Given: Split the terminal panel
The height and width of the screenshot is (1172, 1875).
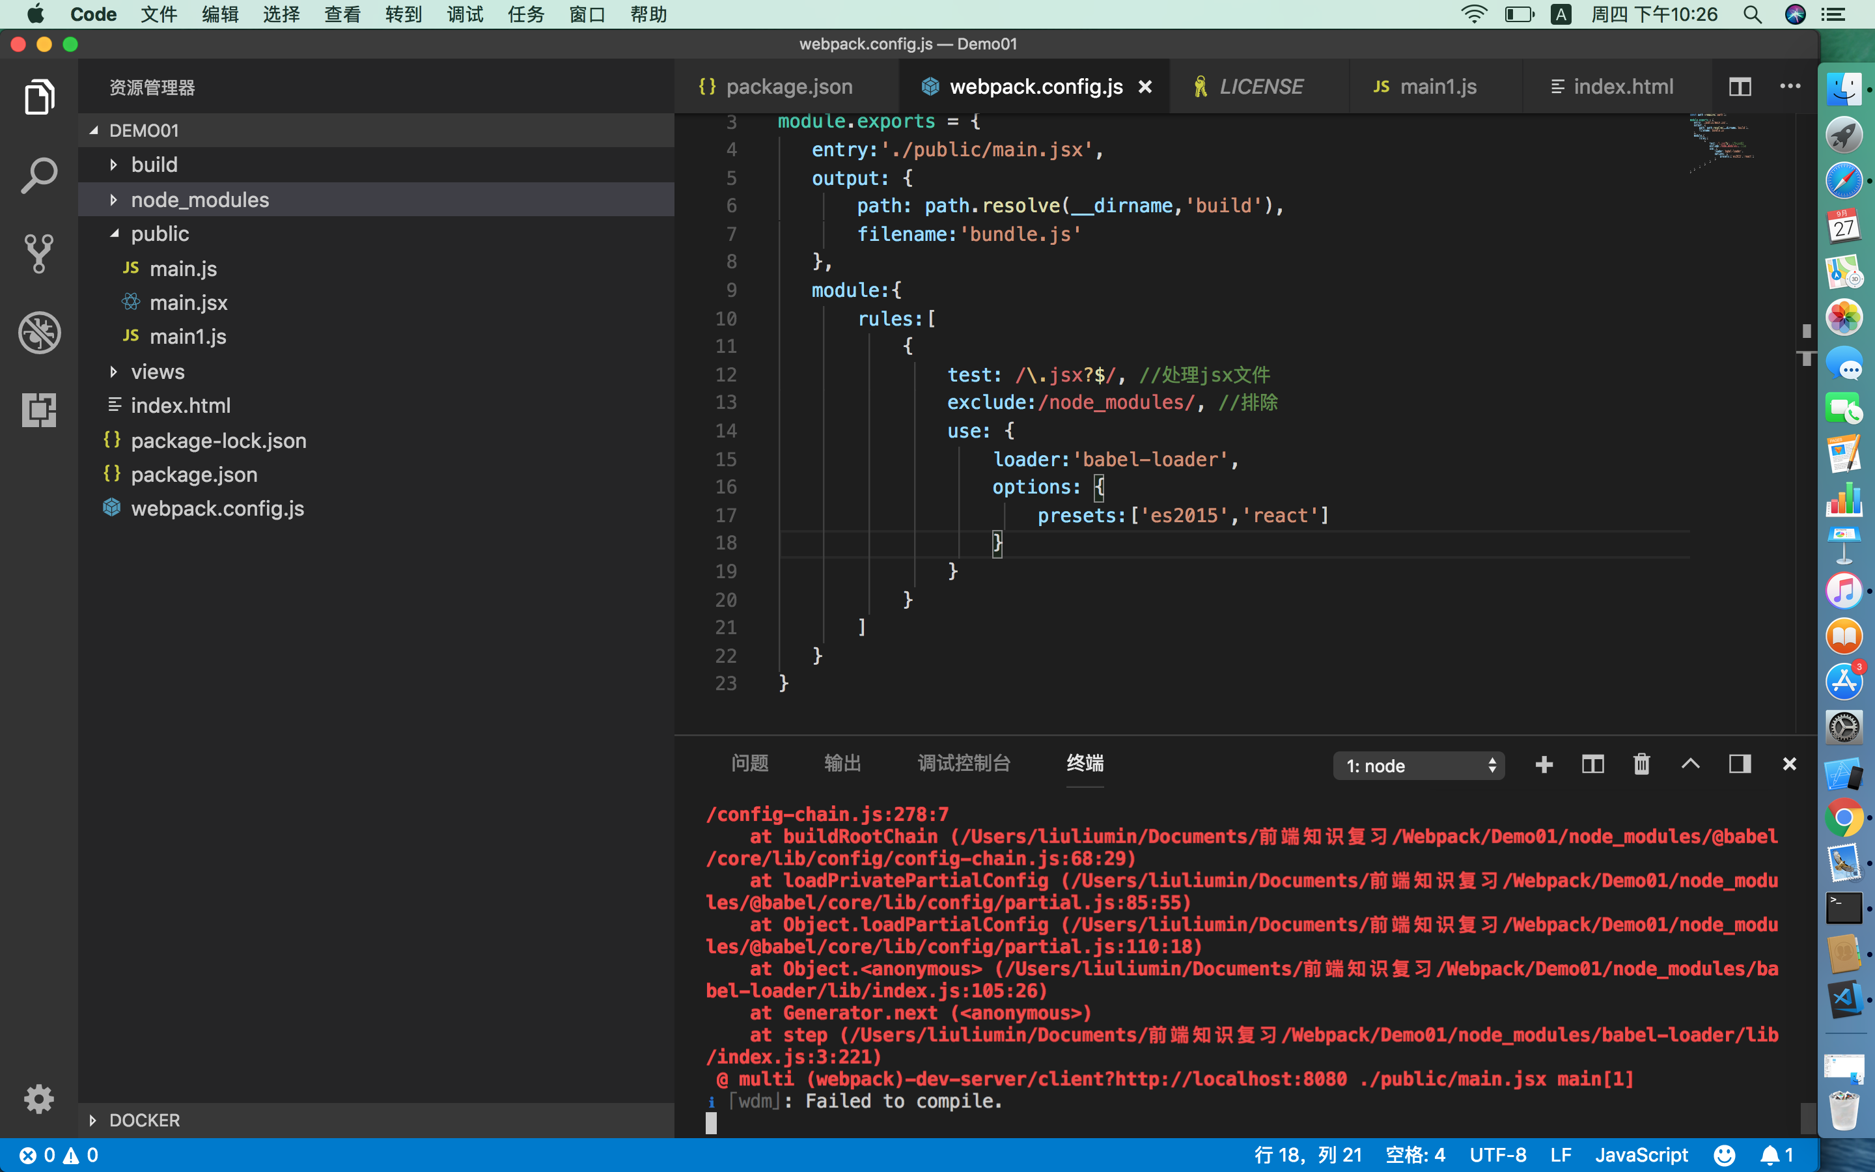Looking at the screenshot, I should click(1592, 764).
